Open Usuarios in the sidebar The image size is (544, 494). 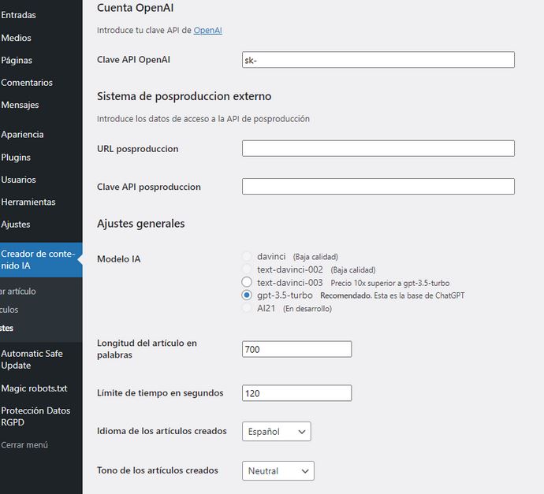18,180
